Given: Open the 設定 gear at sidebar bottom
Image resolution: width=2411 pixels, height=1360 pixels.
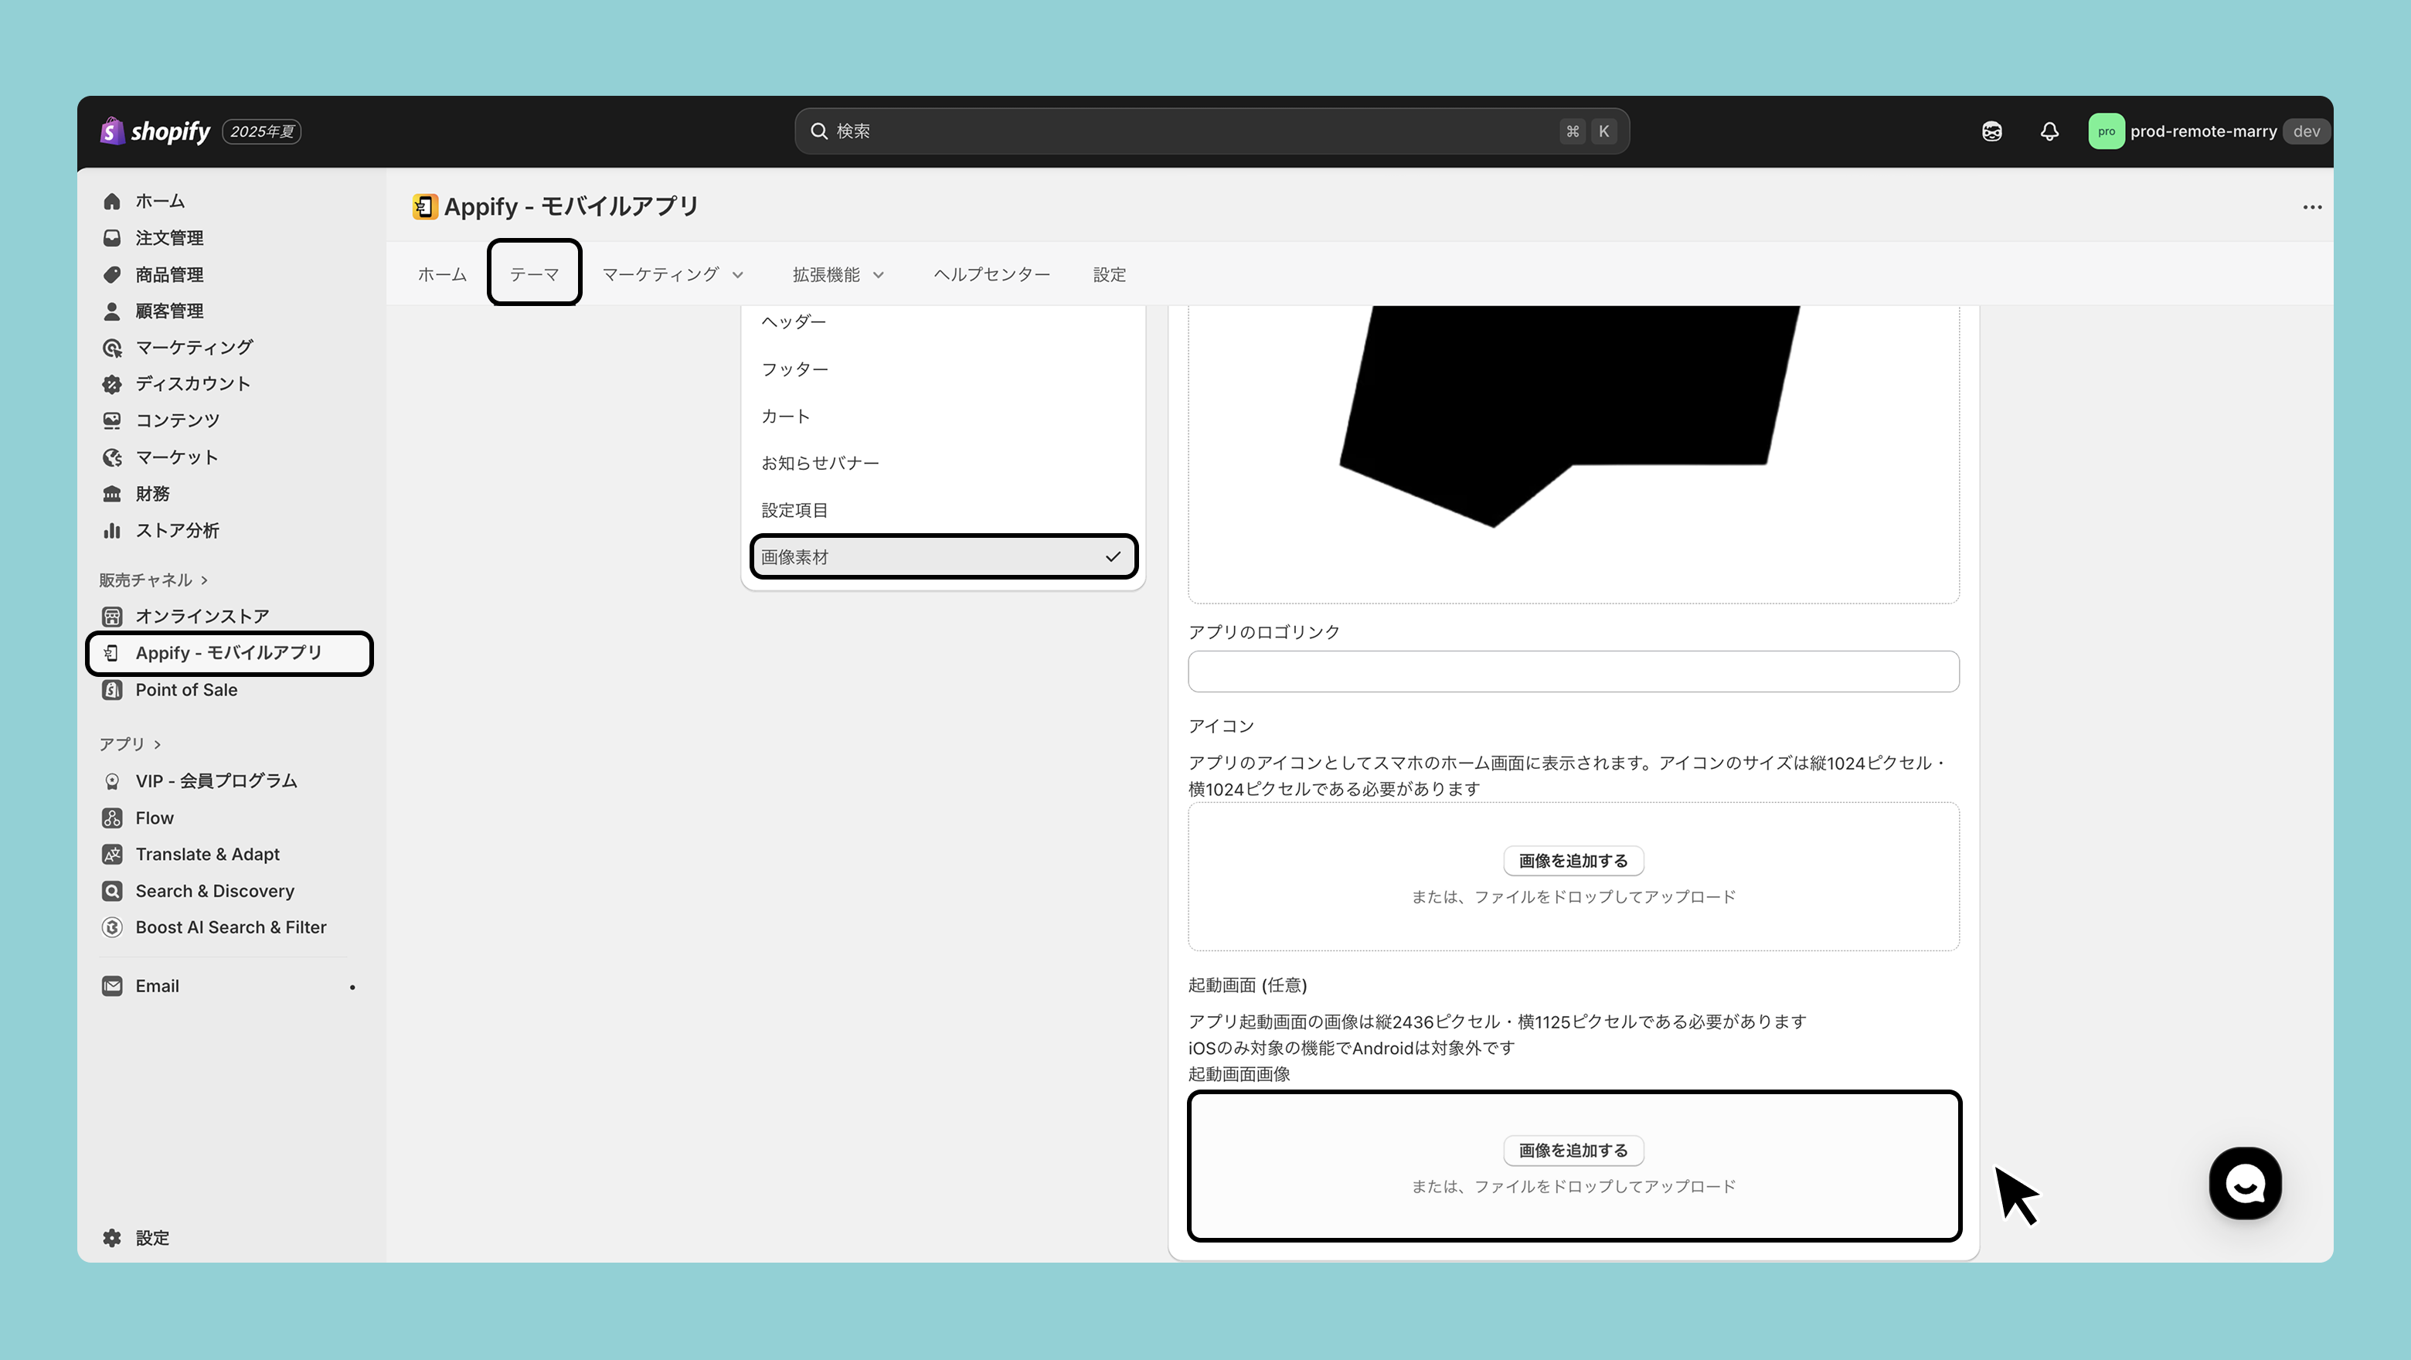Looking at the screenshot, I should point(112,1237).
